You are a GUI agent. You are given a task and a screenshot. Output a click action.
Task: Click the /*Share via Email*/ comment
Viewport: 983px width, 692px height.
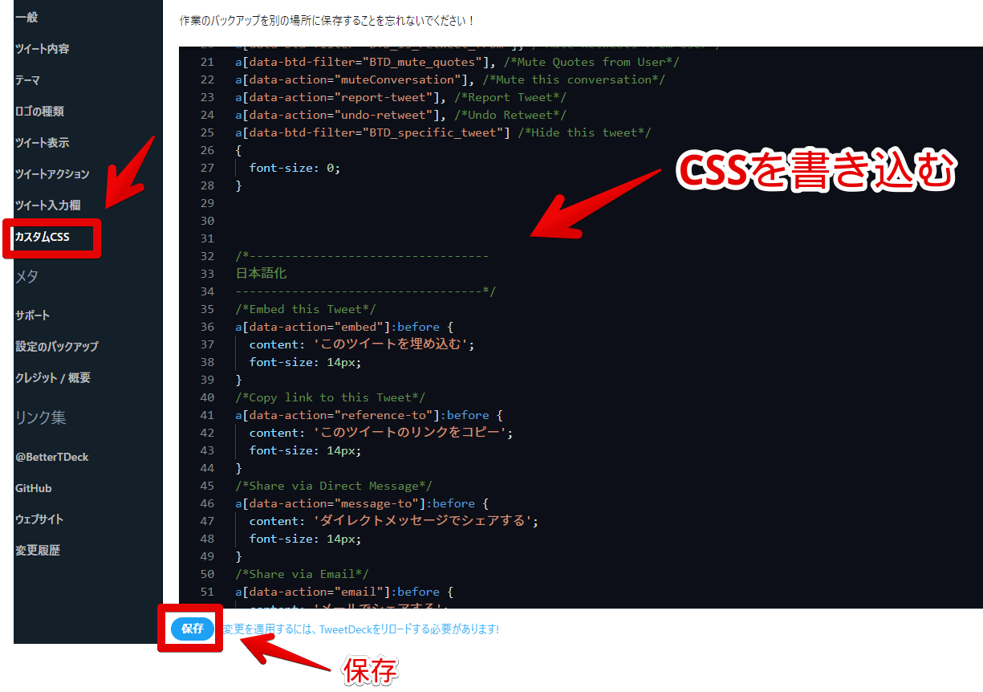[302, 574]
